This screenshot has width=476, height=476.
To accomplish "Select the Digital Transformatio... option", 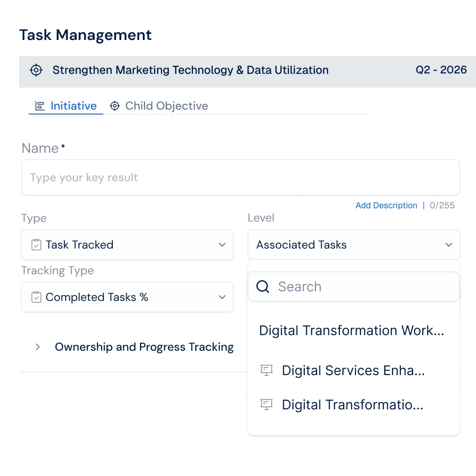I will pyautogui.click(x=354, y=405).
